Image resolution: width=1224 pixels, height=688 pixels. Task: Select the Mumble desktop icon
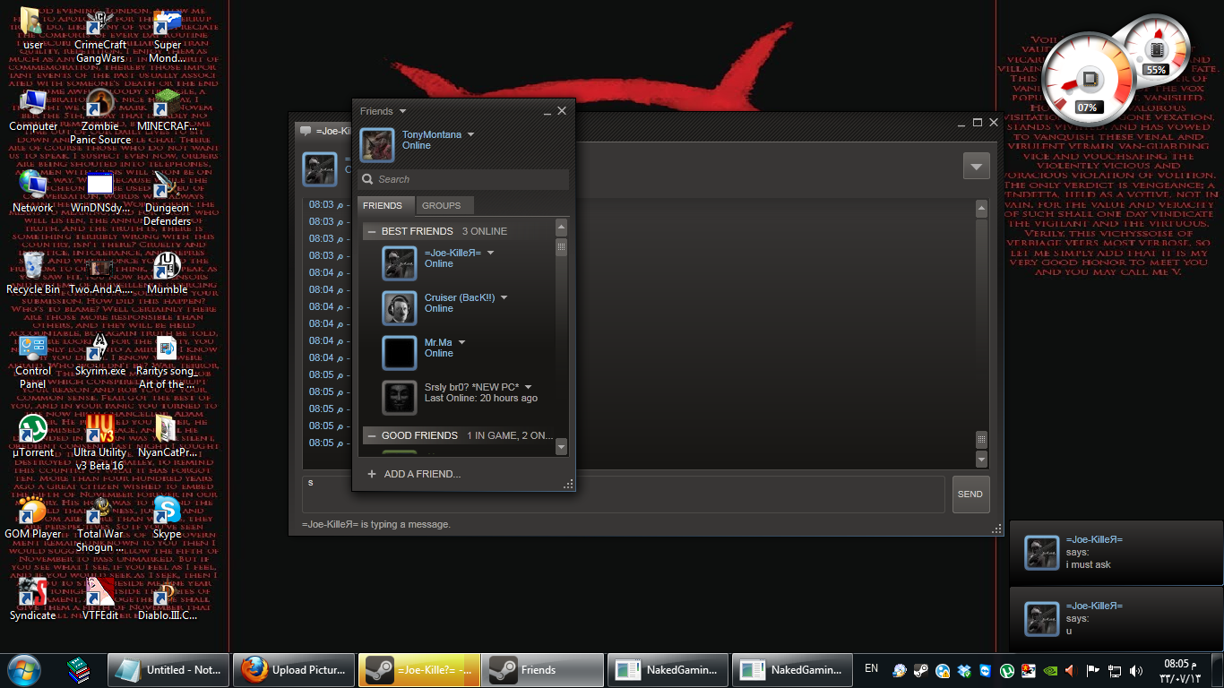(x=168, y=273)
